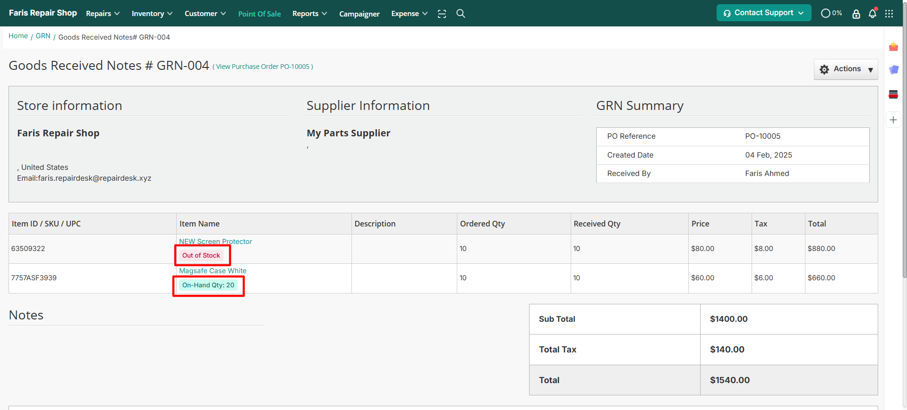Click the lock screen padlock icon
The height and width of the screenshot is (410, 907).
coord(856,14)
